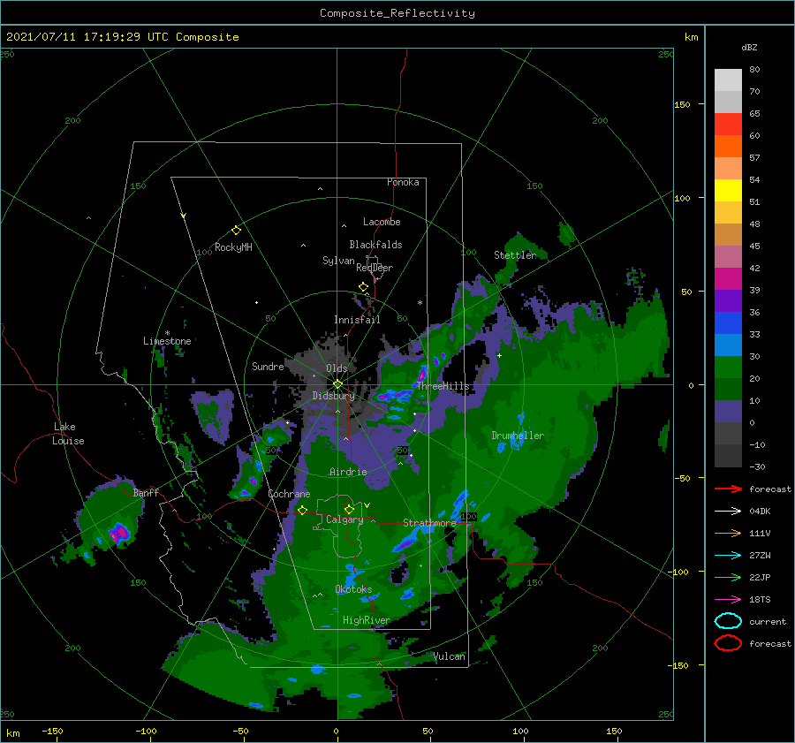The height and width of the screenshot is (743, 795).
Task: Select the red 65 dBZ color swatch
Action: [728, 125]
